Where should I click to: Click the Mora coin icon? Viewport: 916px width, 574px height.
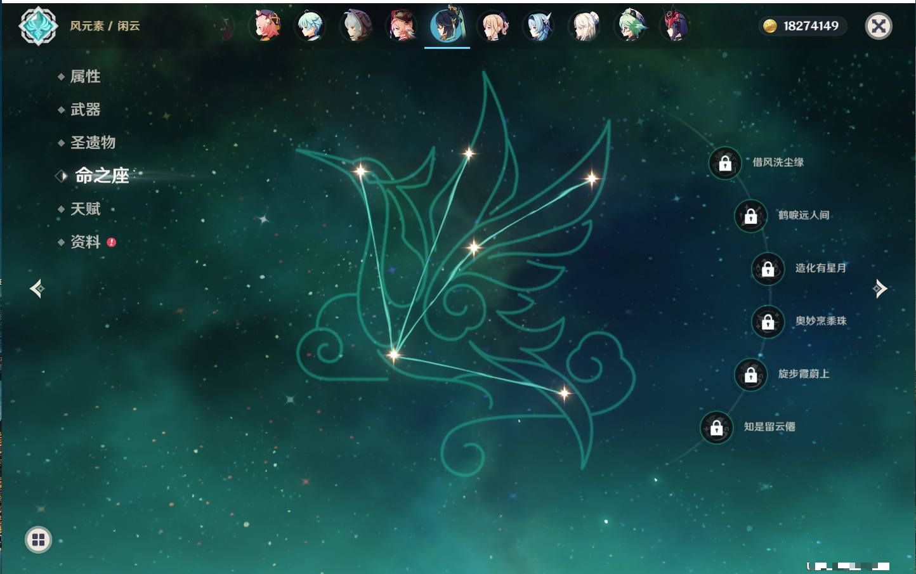[x=770, y=26]
